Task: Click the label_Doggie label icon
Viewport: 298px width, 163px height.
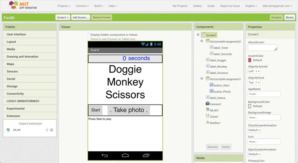Action: (x=208, y=60)
